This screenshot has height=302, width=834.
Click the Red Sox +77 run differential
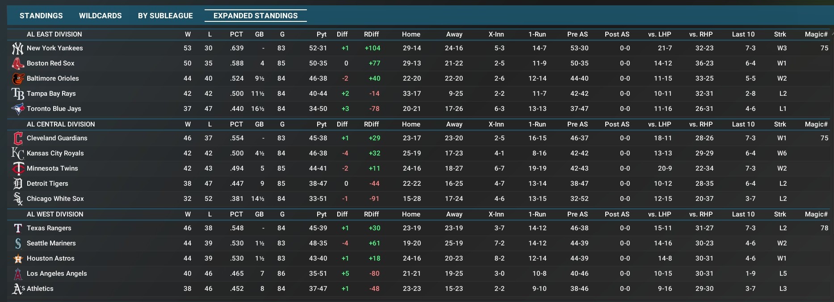(x=374, y=63)
